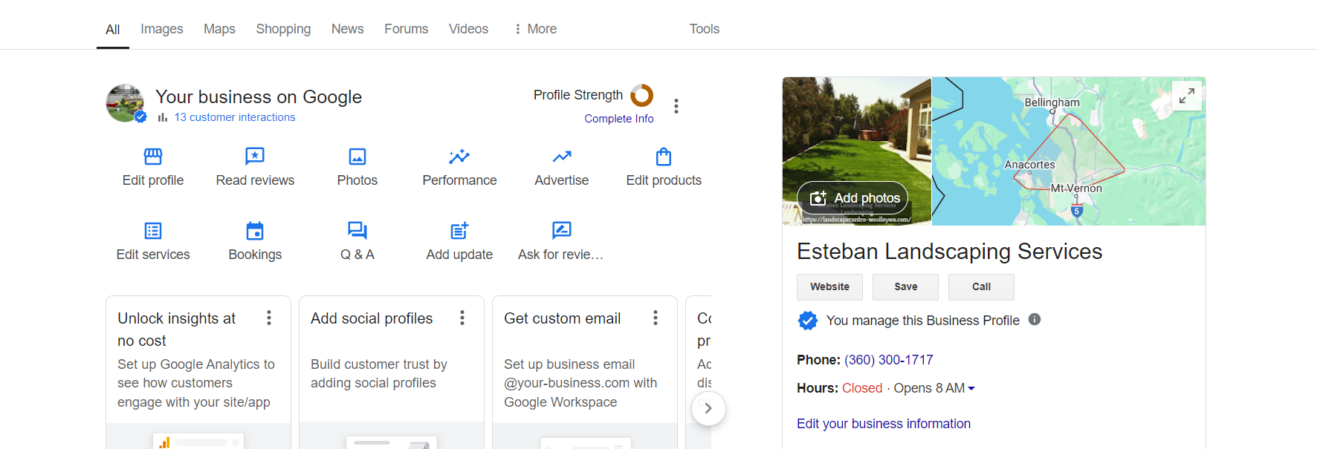
Task: Open the Q & A chat icon
Action: tap(357, 231)
